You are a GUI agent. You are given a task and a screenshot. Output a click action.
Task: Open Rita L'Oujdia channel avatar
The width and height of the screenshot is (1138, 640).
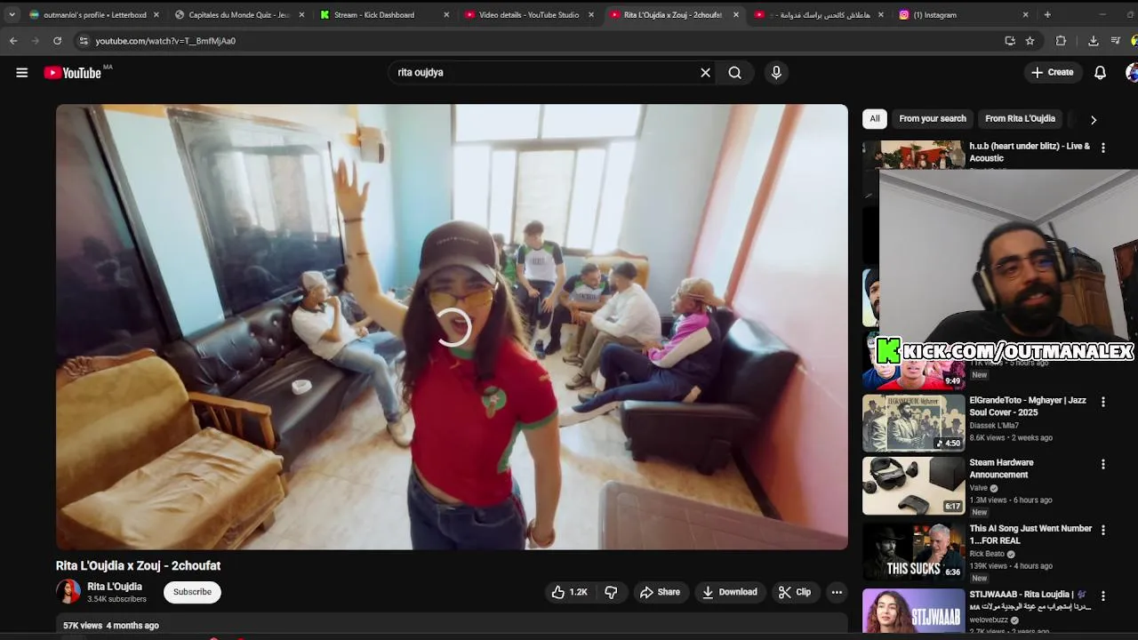tap(68, 592)
